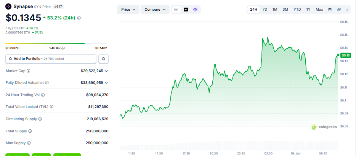This screenshot has height=156, width=356.
Task: Select the 1M time range tab
Action: tap(275, 10)
